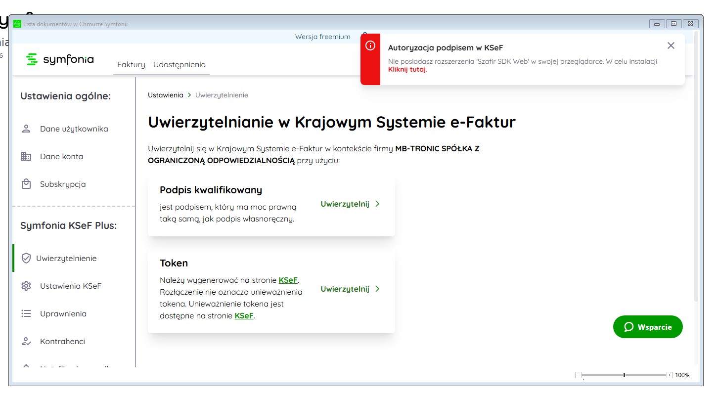Click Uwierzytelnij for Podpis kwalifikowany
This screenshot has width=717, height=398.
(x=350, y=204)
